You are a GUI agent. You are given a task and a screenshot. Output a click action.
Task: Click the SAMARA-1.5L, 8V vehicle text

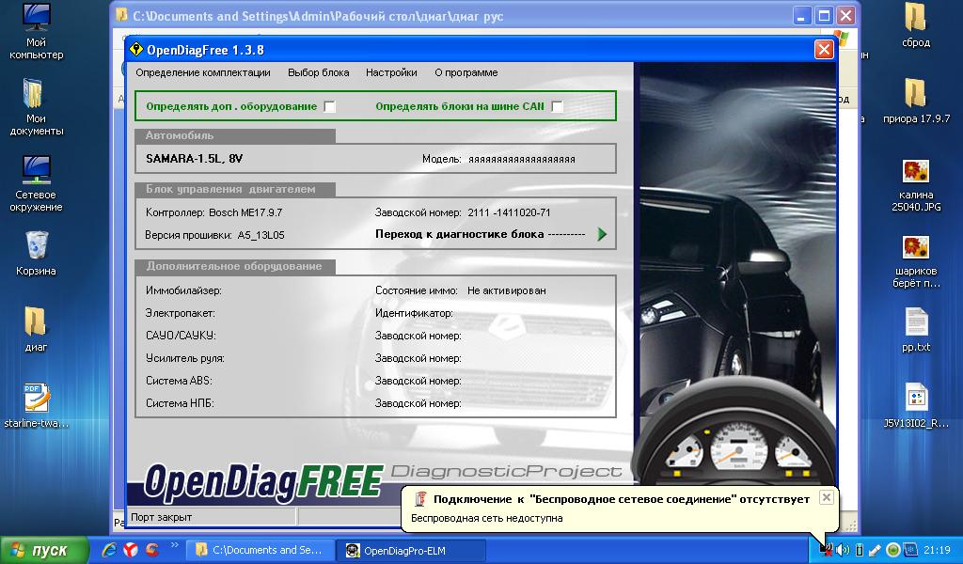tap(194, 159)
